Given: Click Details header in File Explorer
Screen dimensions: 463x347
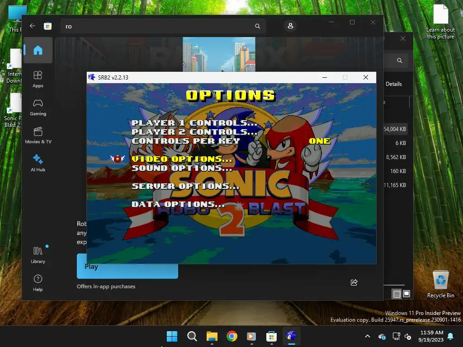Looking at the screenshot, I should click(x=394, y=84).
